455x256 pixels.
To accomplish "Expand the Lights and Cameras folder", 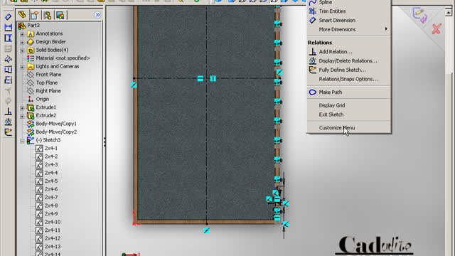I will 22,67.
